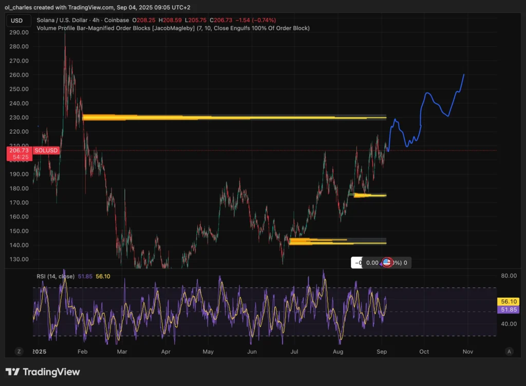Click the Oct label on time axis

coord(424,352)
